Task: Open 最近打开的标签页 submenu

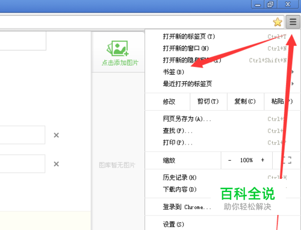Action: [223, 84]
